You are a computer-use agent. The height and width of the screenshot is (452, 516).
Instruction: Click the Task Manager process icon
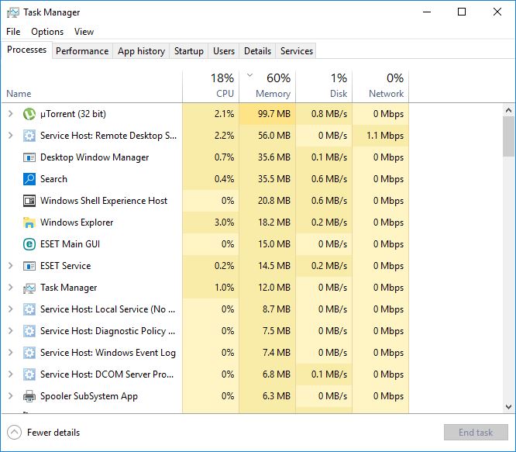tap(29, 288)
